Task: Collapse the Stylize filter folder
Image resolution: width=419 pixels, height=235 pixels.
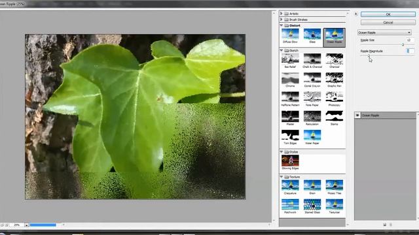Action: pyautogui.click(x=281, y=151)
